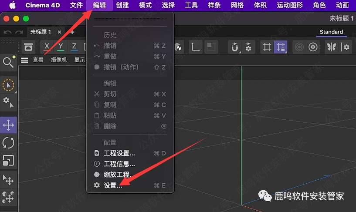Open the viewport 查看 menu
The height and width of the screenshot is (212, 356).
click(x=38, y=60)
